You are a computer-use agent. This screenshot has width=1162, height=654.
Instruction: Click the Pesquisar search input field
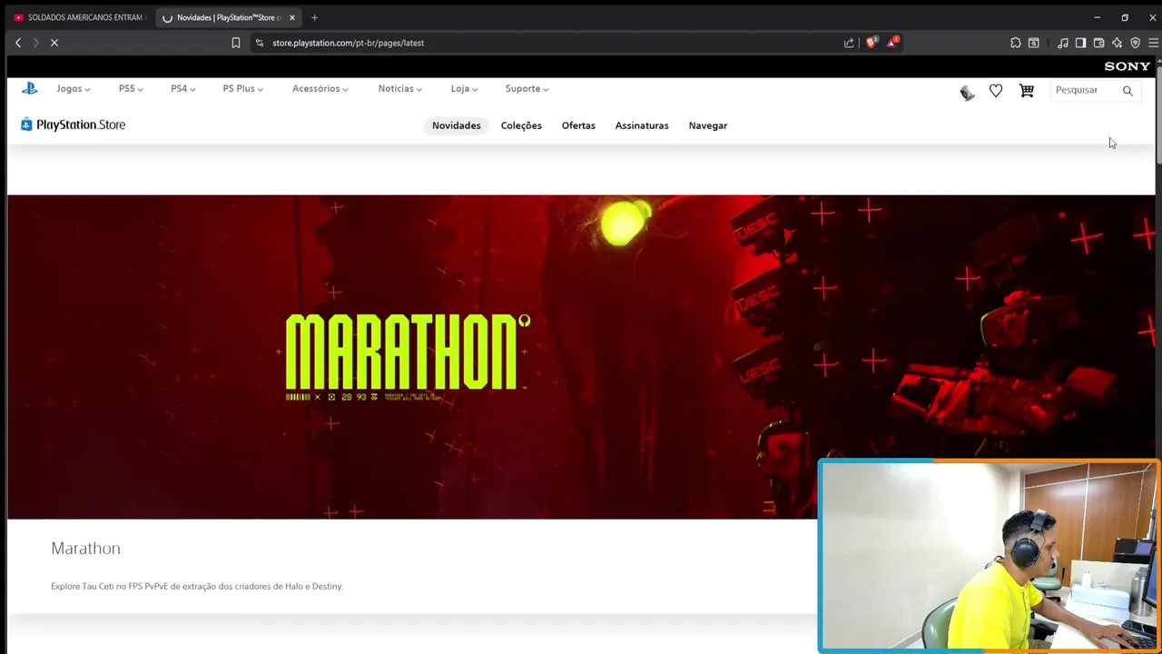click(1085, 90)
